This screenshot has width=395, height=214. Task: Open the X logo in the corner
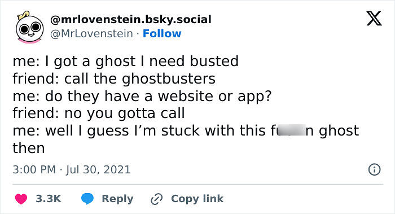pos(374,19)
